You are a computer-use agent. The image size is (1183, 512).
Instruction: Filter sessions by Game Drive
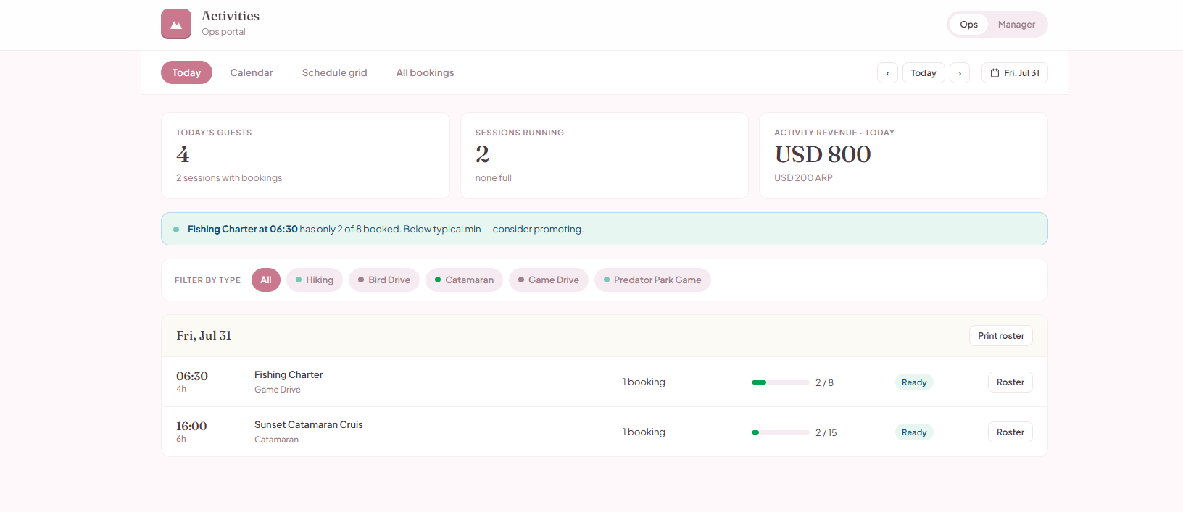click(x=549, y=280)
